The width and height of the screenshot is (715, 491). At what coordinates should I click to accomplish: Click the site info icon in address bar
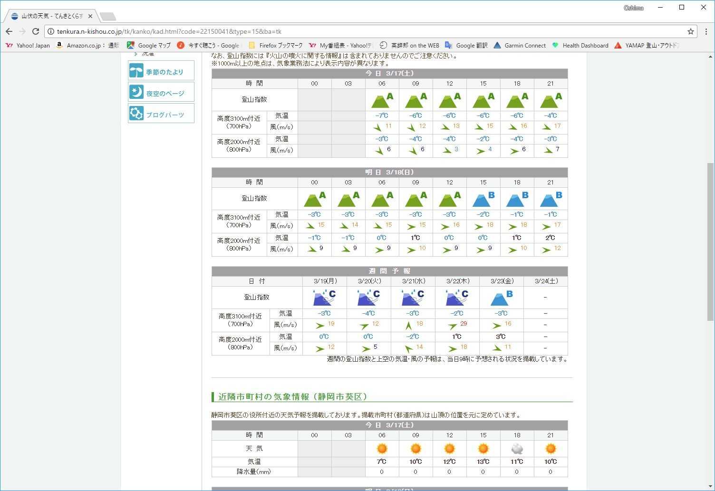tap(51, 31)
